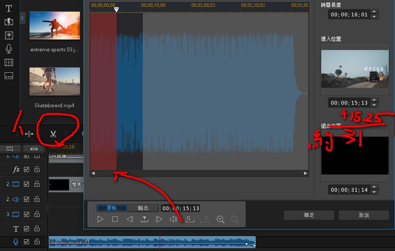Open the Chapter room 123 icon
Screen dimensions: 395x251
click(9, 62)
